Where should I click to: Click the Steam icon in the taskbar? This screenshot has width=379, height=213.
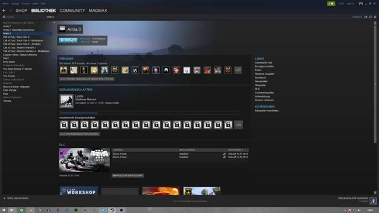pyautogui.click(x=112, y=210)
